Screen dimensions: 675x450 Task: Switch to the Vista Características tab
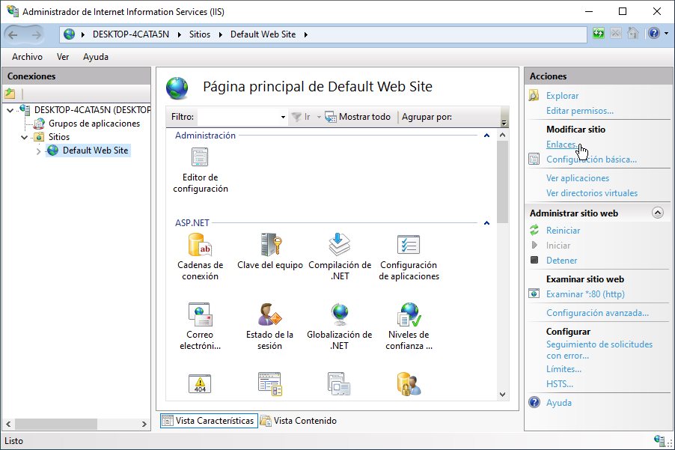(x=210, y=421)
